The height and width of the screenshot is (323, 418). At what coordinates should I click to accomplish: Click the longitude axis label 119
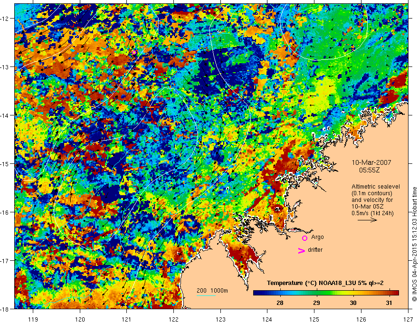click(33, 319)
